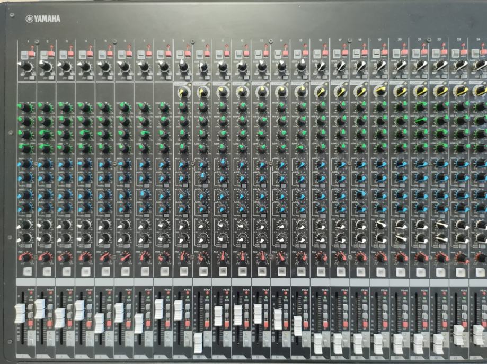Click the blue AUX3 knob on channel 7
This screenshot has height=364, width=487.
(144, 194)
